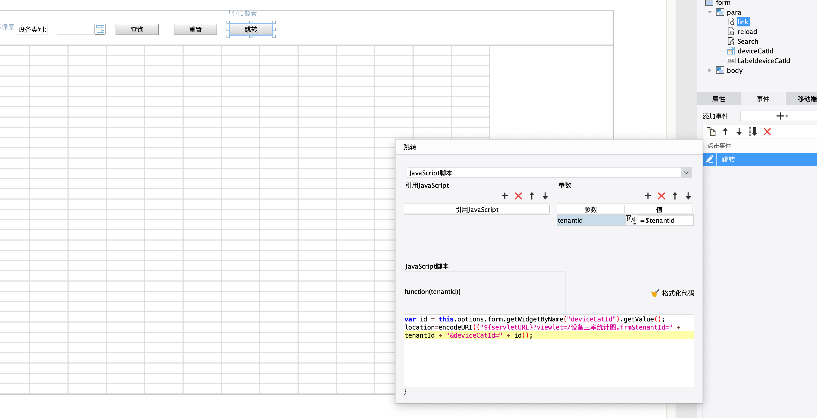Select the 跳转 event row in events list
The image size is (817, 418).
click(760, 159)
